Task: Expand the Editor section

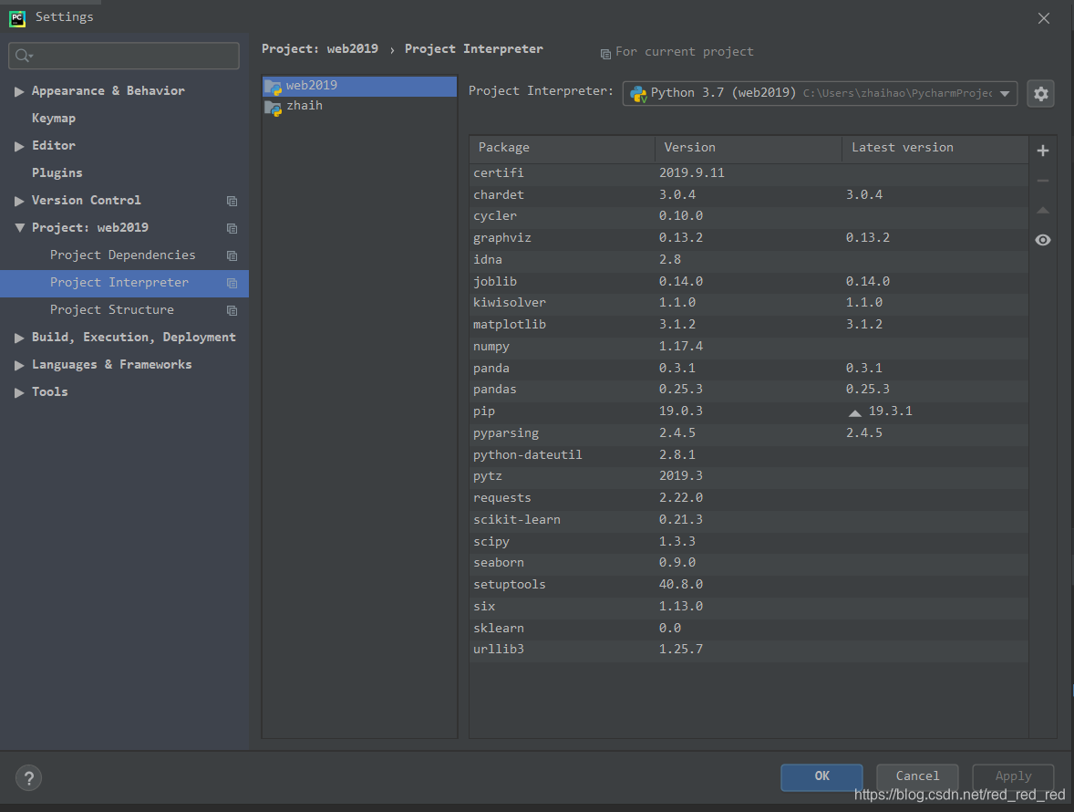Action: (x=19, y=146)
